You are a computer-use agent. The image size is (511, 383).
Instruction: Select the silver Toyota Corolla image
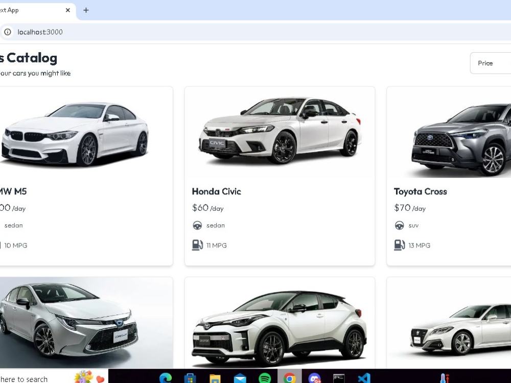pos(86,323)
